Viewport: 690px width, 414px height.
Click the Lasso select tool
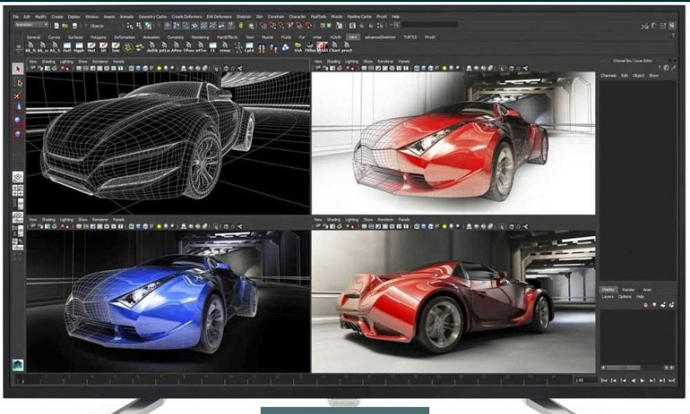click(x=18, y=82)
